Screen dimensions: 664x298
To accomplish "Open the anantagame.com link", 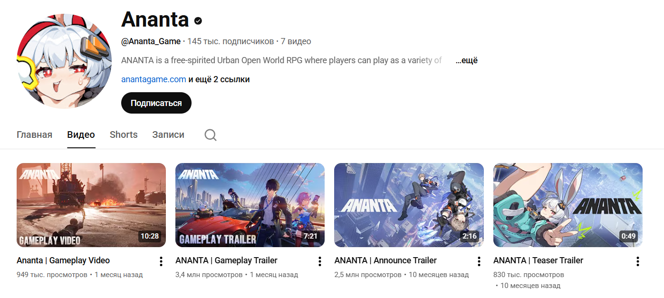I will 154,79.
